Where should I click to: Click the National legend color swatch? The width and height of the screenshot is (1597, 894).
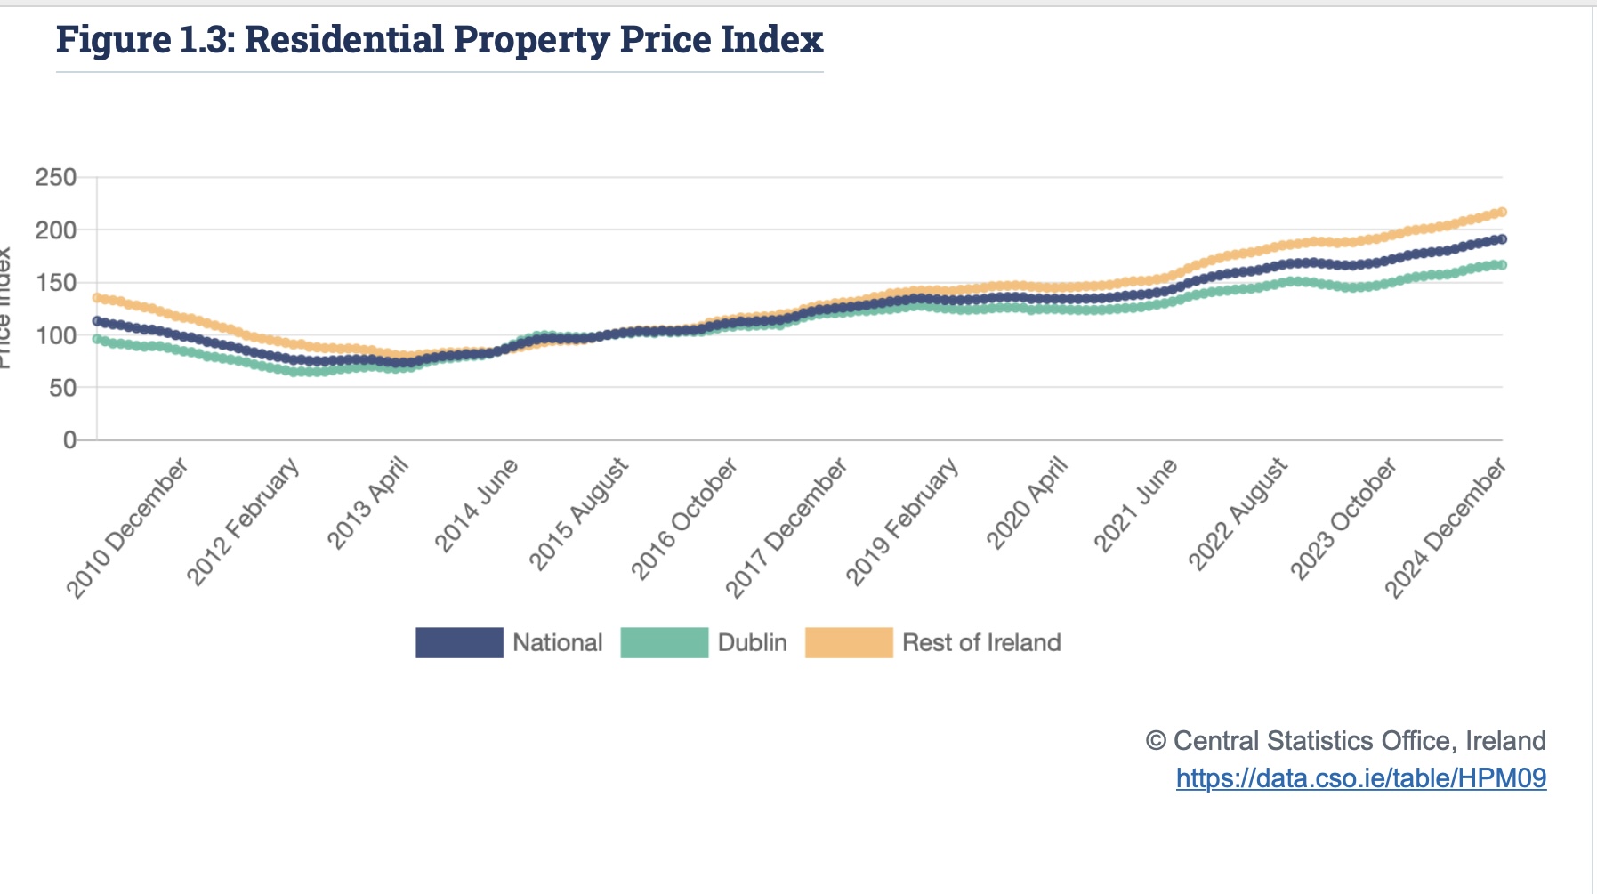[459, 642]
